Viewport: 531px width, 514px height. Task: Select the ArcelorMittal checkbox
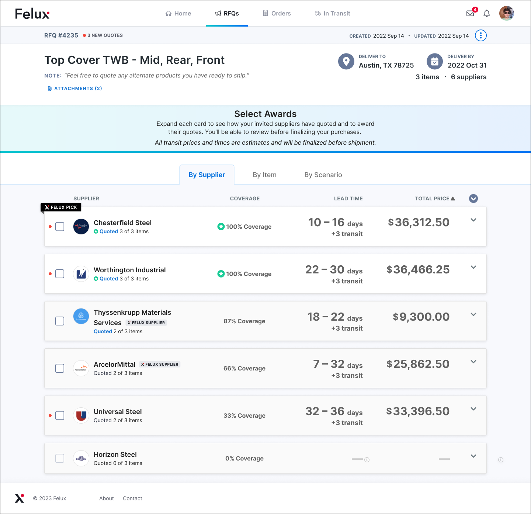click(60, 368)
